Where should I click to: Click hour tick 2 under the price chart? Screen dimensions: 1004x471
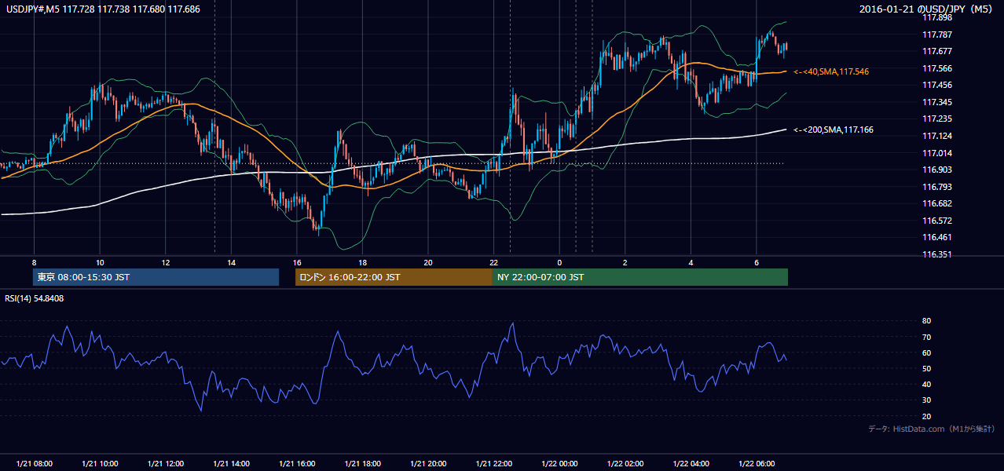coord(625,262)
